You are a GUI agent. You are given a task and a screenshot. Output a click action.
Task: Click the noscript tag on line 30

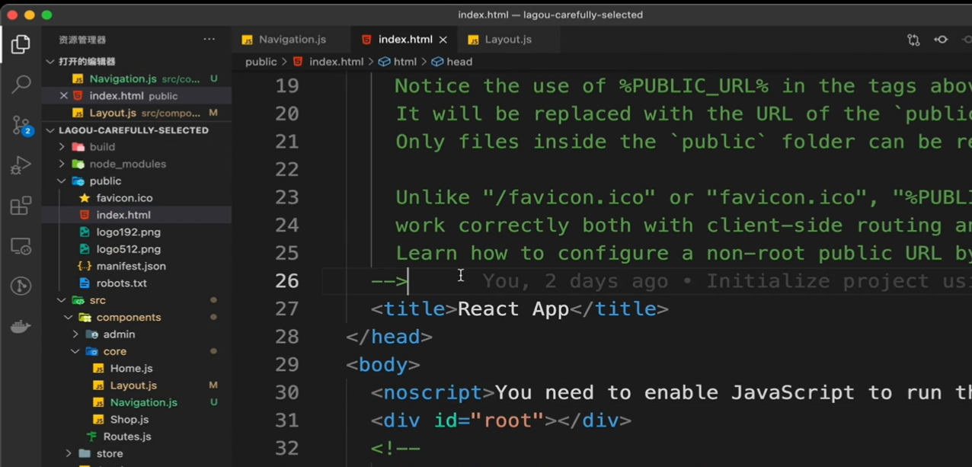pyautogui.click(x=433, y=392)
